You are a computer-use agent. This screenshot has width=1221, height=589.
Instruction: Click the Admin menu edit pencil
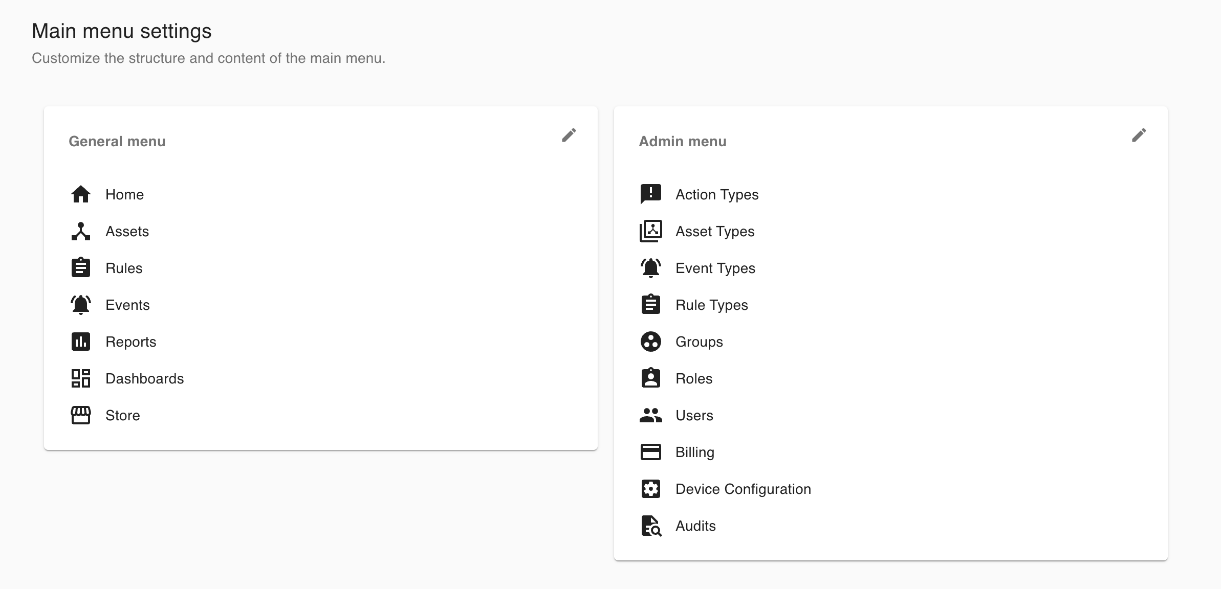coord(1139,135)
